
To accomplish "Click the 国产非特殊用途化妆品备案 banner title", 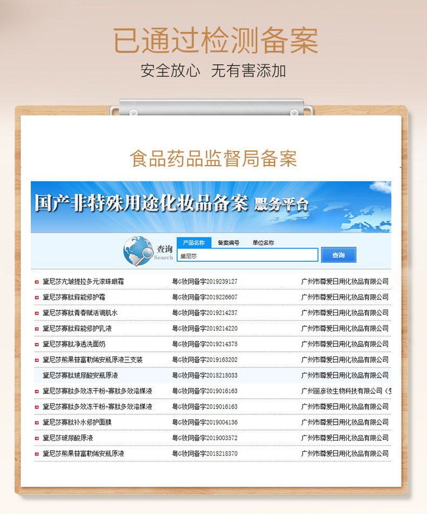I will click(x=142, y=203).
